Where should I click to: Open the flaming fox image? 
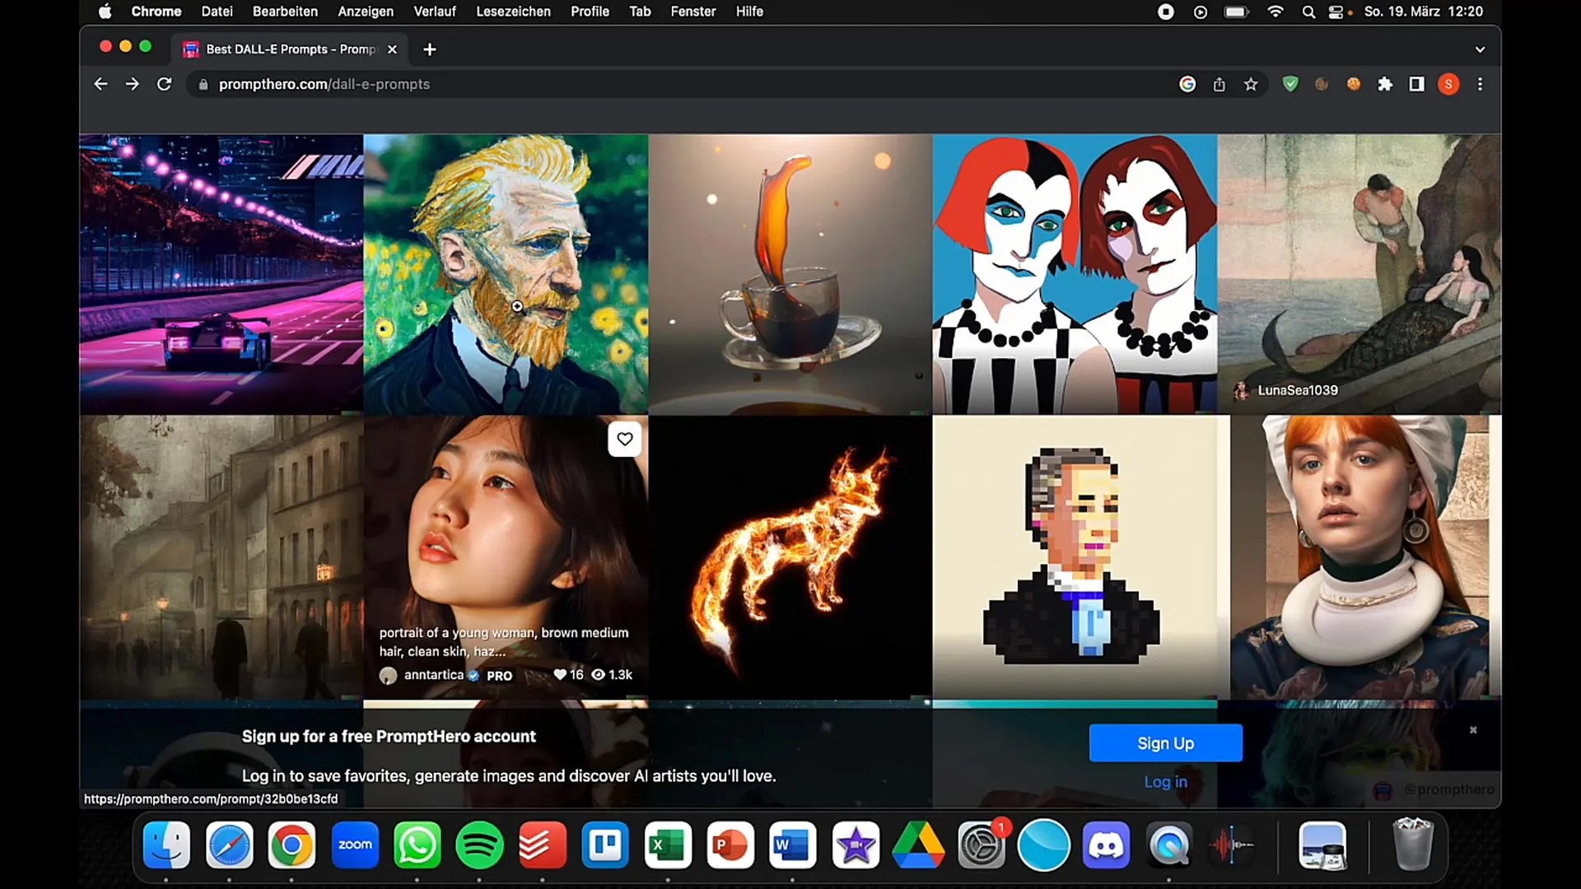[790, 557]
